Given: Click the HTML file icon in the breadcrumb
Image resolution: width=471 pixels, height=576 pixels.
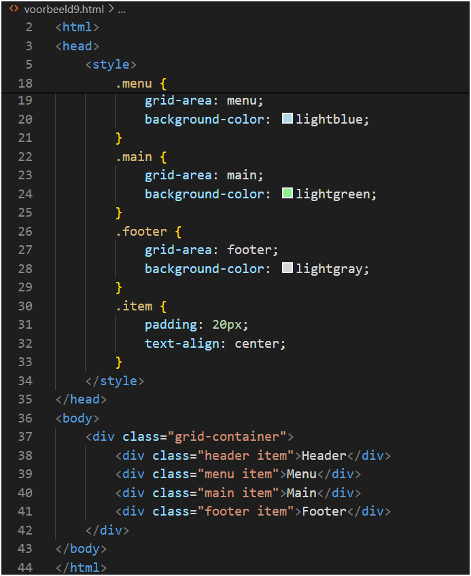Looking at the screenshot, I should pyautogui.click(x=14, y=9).
